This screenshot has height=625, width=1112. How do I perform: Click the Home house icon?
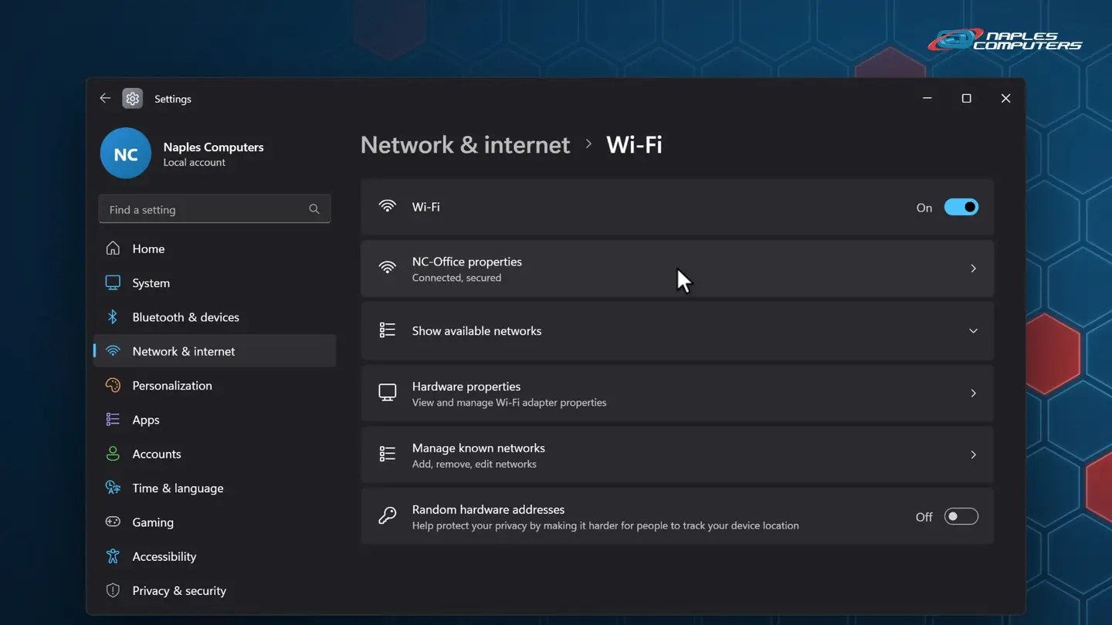[113, 248]
